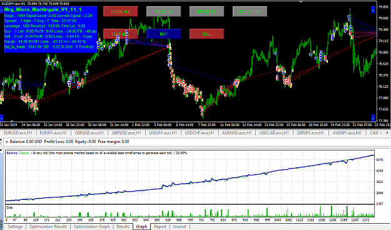Click blue square icon at chart top-right corner

click(373, 10)
